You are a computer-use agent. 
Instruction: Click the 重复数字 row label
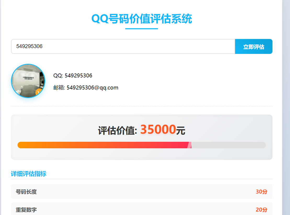26,210
